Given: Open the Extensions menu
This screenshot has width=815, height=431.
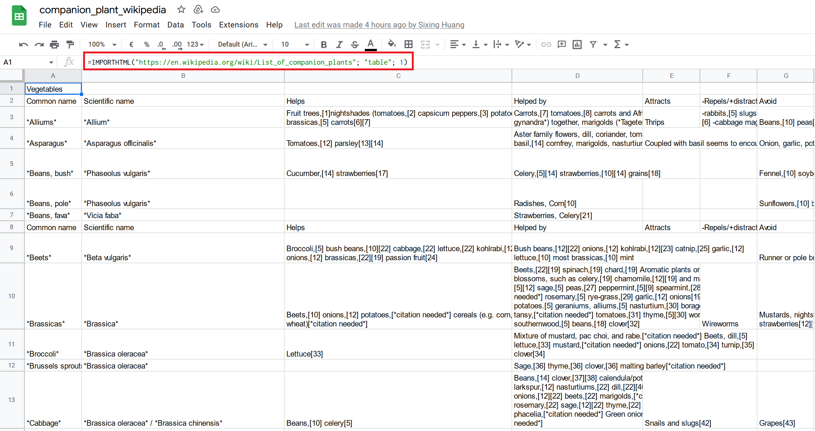Looking at the screenshot, I should (238, 25).
